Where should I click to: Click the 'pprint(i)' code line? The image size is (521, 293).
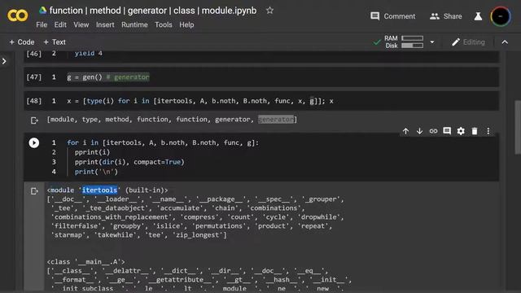pos(92,152)
